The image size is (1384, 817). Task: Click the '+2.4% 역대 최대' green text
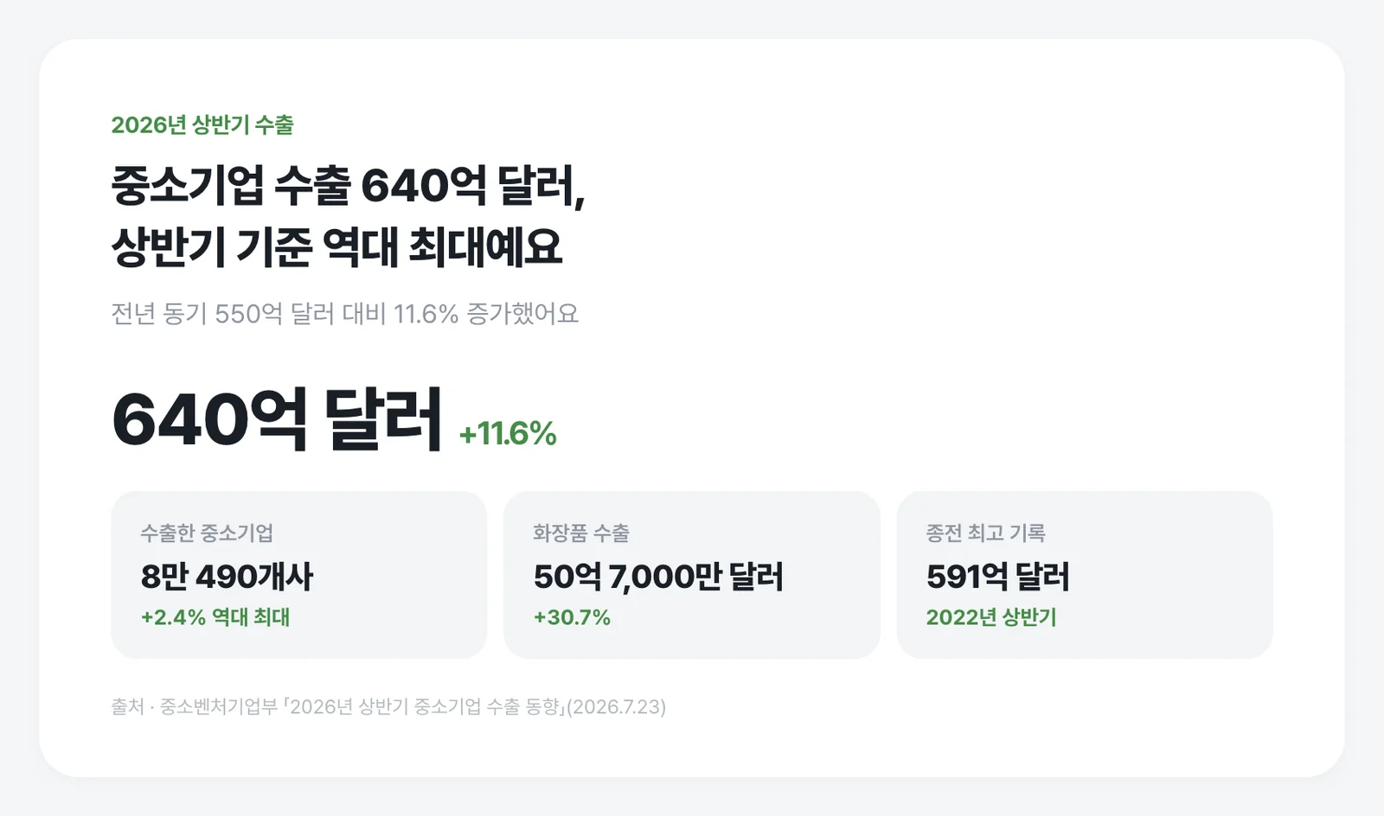[x=215, y=617]
